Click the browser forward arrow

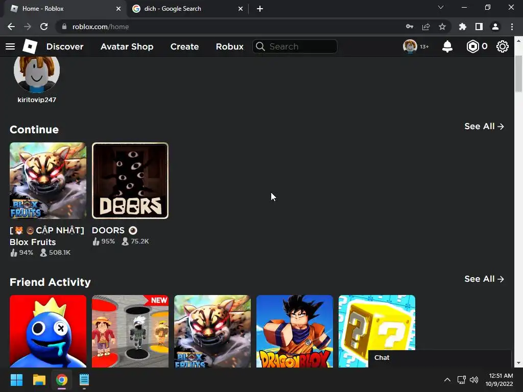tap(28, 27)
